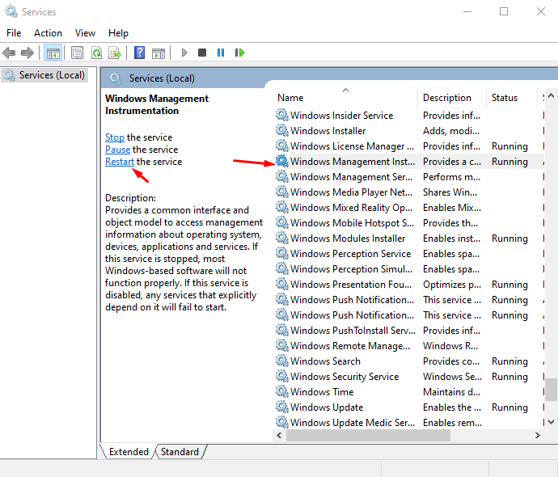This screenshot has width=558, height=477.
Task: Click gear icon of Windows Update
Action: (282, 407)
